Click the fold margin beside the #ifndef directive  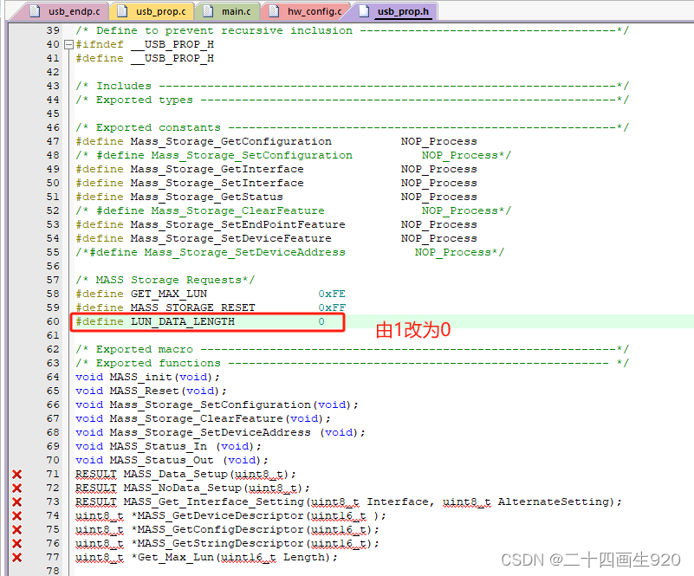(x=68, y=44)
